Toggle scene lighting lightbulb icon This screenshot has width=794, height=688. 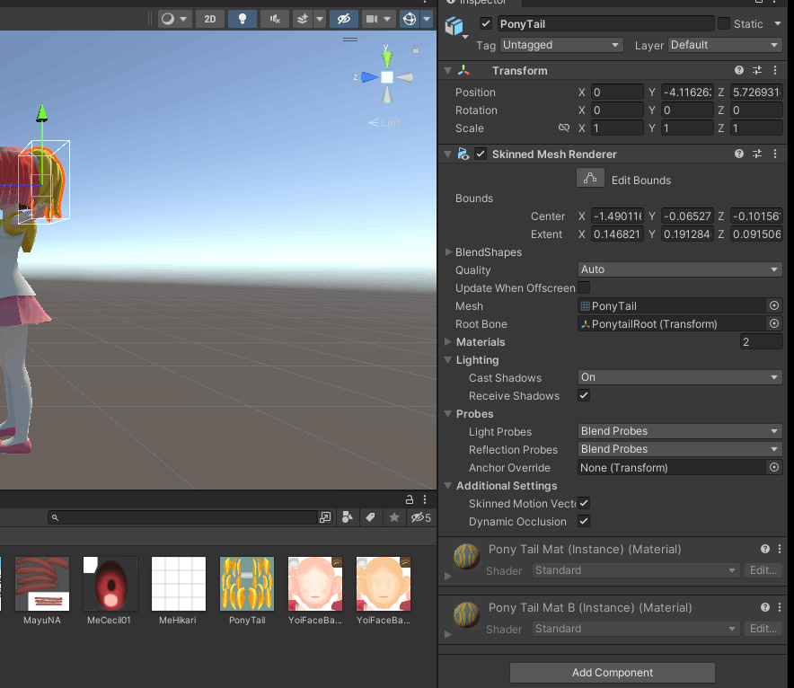(x=242, y=19)
